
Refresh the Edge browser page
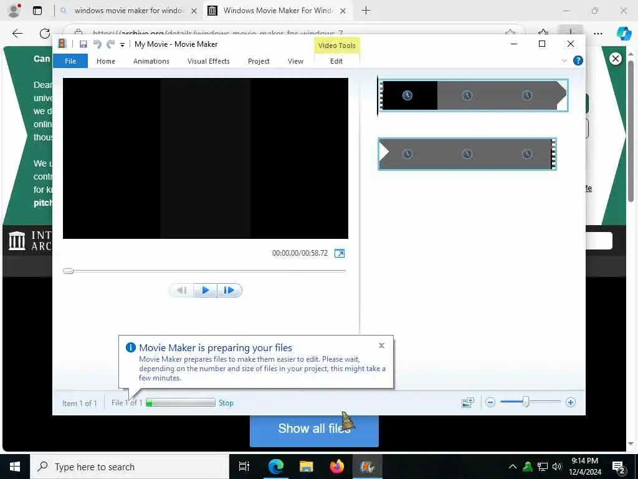(45, 34)
